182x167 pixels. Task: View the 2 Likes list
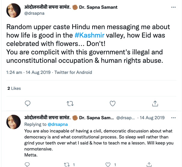14,88
